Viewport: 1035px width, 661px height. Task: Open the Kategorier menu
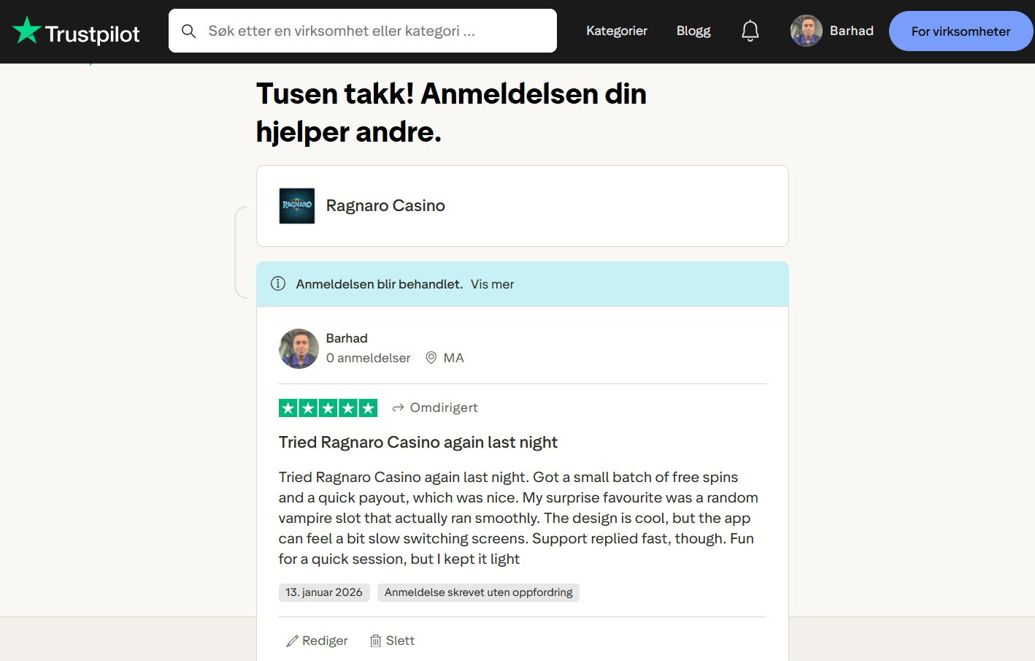[x=617, y=31]
